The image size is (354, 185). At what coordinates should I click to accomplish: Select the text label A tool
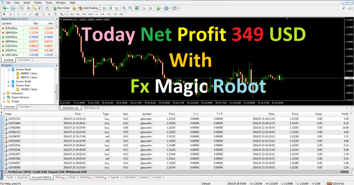49,14
